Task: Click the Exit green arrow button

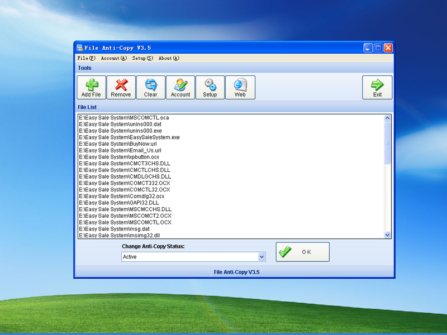Action: click(377, 88)
